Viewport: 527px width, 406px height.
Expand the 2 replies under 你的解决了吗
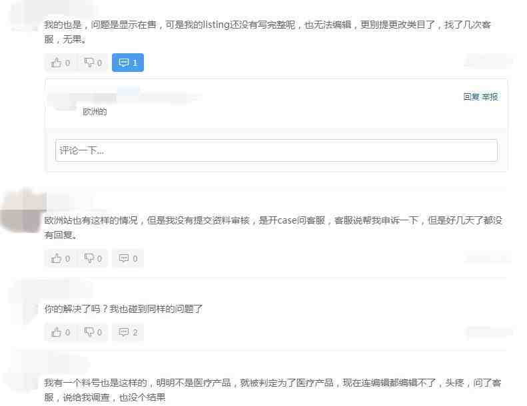pyautogui.click(x=128, y=332)
